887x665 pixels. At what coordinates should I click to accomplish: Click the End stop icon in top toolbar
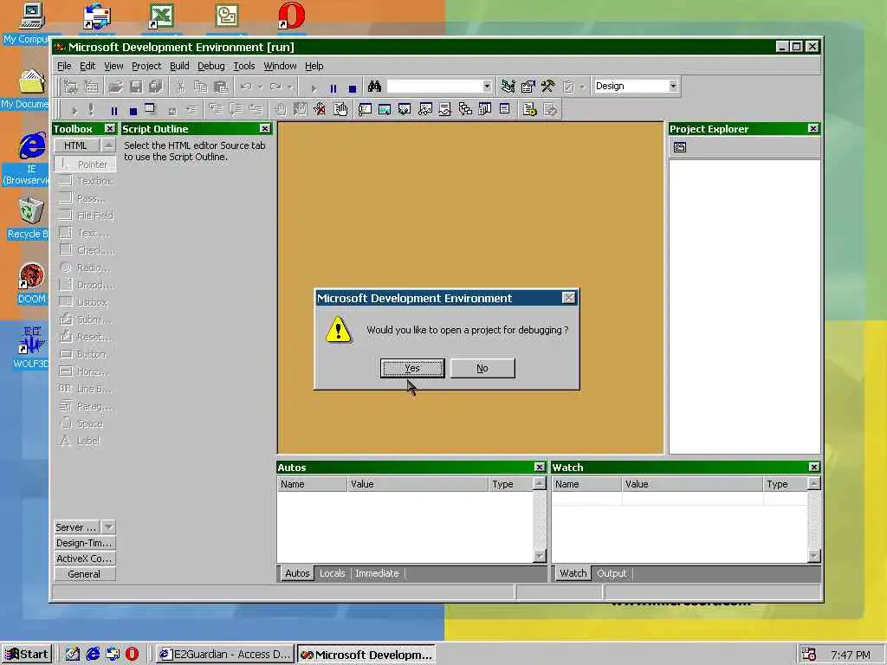point(353,88)
